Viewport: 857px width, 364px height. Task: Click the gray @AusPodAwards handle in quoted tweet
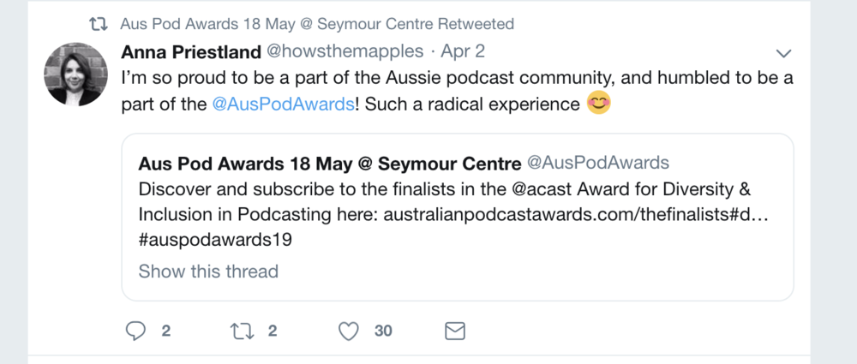tap(596, 163)
